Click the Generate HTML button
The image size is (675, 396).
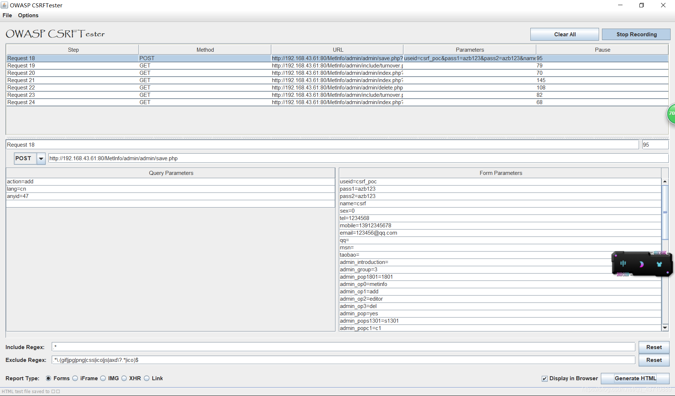coord(635,378)
